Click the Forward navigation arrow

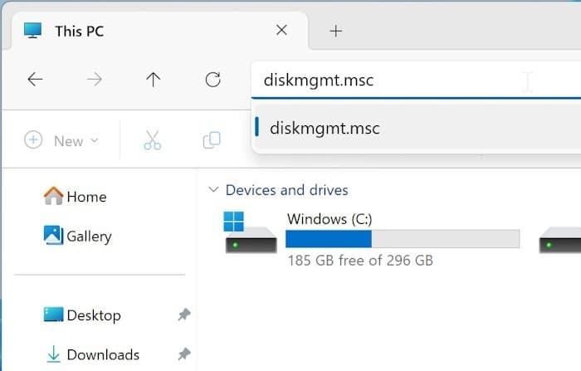[x=95, y=80]
